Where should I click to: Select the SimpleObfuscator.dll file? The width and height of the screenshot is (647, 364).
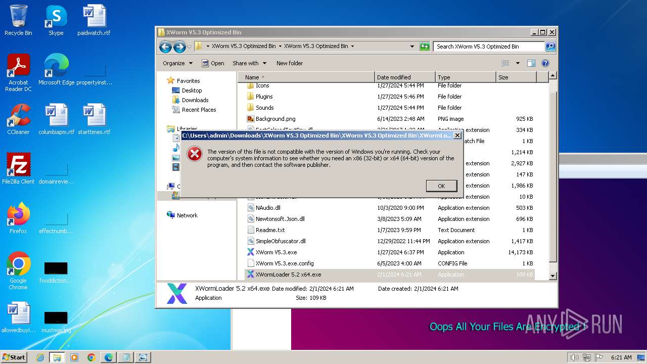(276, 241)
